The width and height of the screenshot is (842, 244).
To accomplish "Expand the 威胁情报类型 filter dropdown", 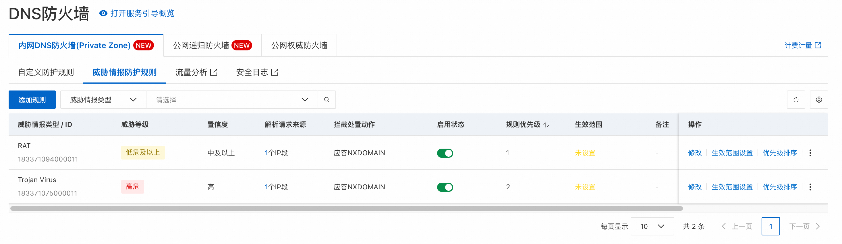I will [103, 100].
